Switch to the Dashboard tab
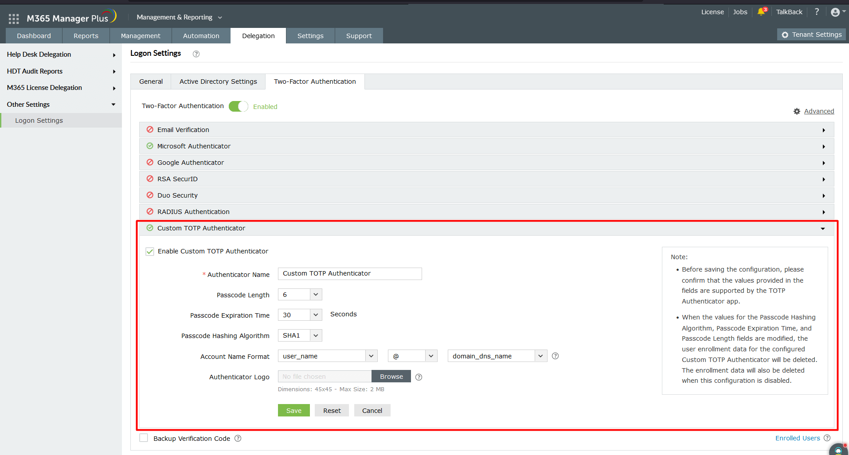Viewport: 849px width, 455px height. click(34, 36)
